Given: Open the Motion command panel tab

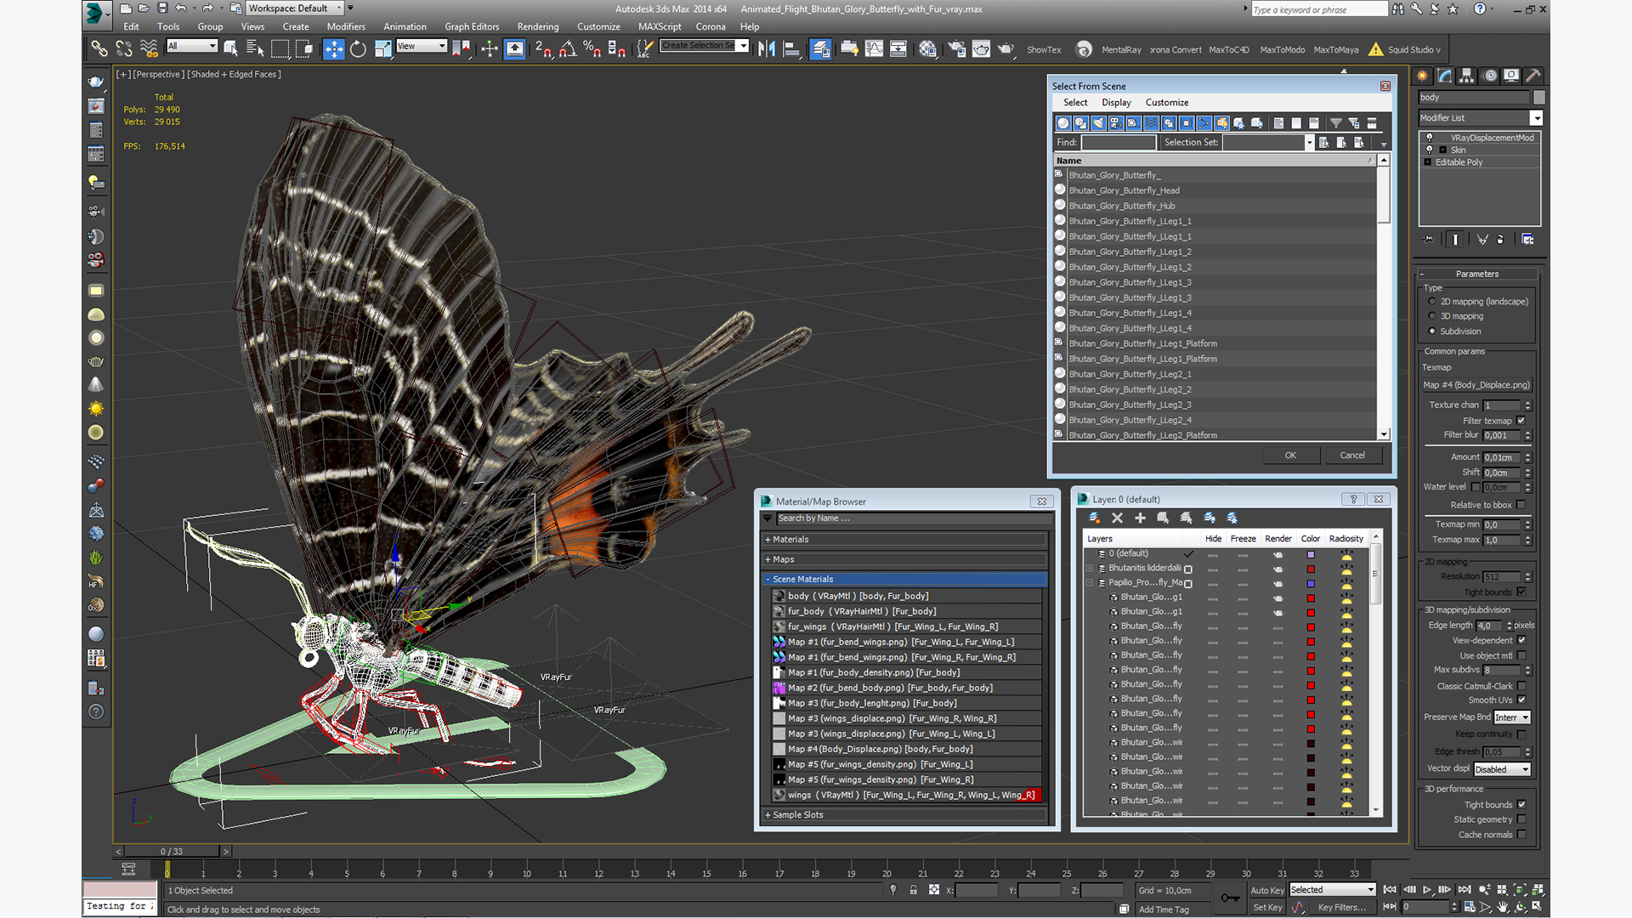Looking at the screenshot, I should [1489, 76].
